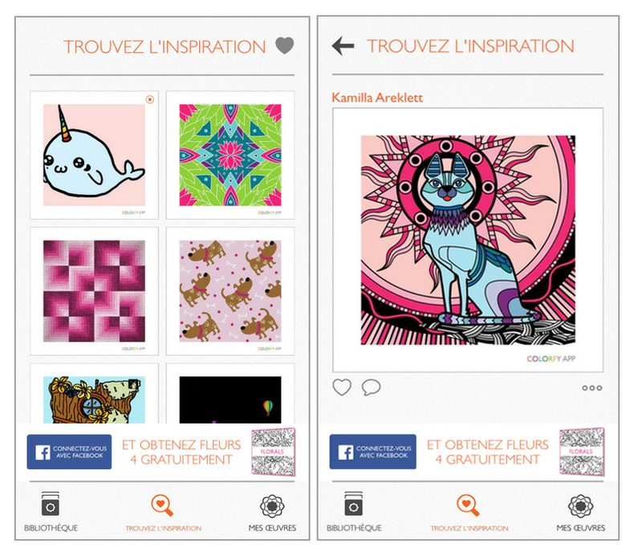Tap the Florals book cover on left banner

[x=274, y=452]
